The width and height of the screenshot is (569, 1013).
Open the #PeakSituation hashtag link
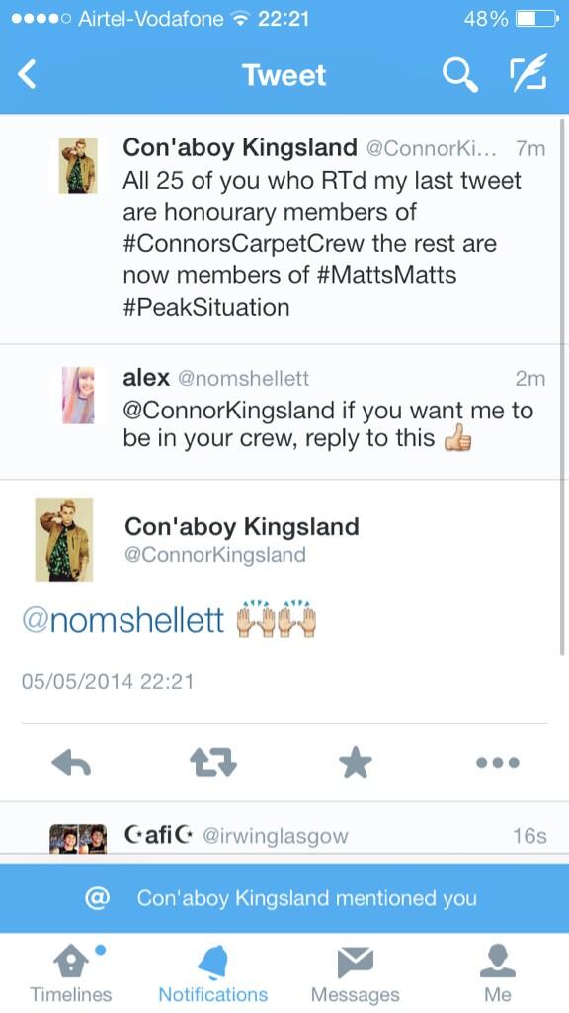205,307
